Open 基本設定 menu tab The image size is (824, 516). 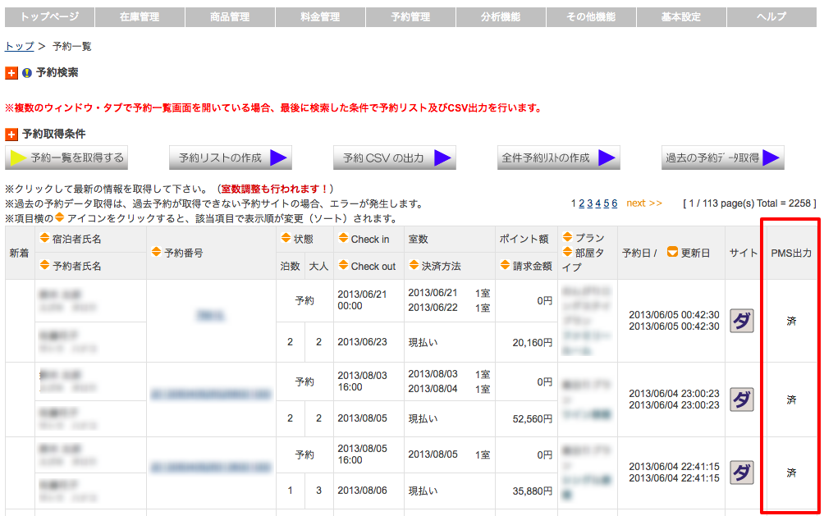click(681, 16)
